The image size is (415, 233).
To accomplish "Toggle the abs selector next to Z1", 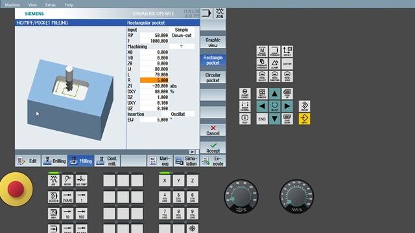I will tap(174, 86).
